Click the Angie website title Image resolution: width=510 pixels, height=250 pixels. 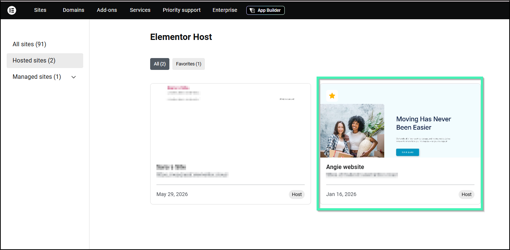coord(345,167)
